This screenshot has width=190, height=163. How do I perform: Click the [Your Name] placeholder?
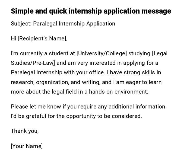tap(27, 146)
